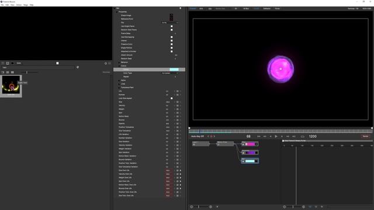Screen dimensions: 374x210
Task: Step one frame backward
Action: pyautogui.click(x=271, y=136)
